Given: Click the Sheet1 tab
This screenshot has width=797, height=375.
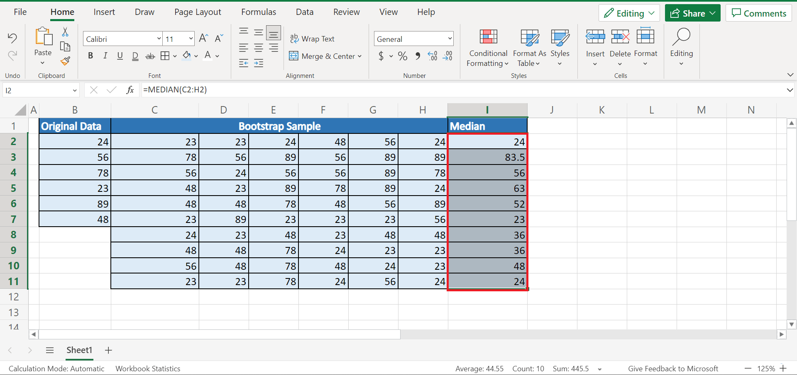Looking at the screenshot, I should [x=79, y=350].
